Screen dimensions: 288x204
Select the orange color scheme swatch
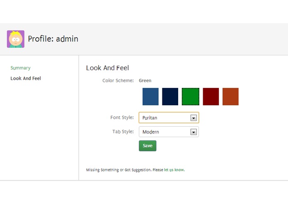tap(230, 97)
